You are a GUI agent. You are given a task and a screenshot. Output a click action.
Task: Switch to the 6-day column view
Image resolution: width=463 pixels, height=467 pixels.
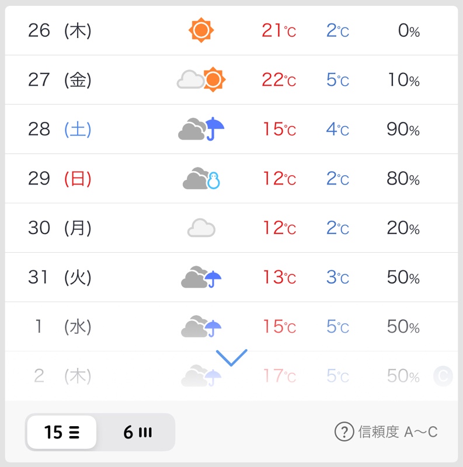point(138,432)
